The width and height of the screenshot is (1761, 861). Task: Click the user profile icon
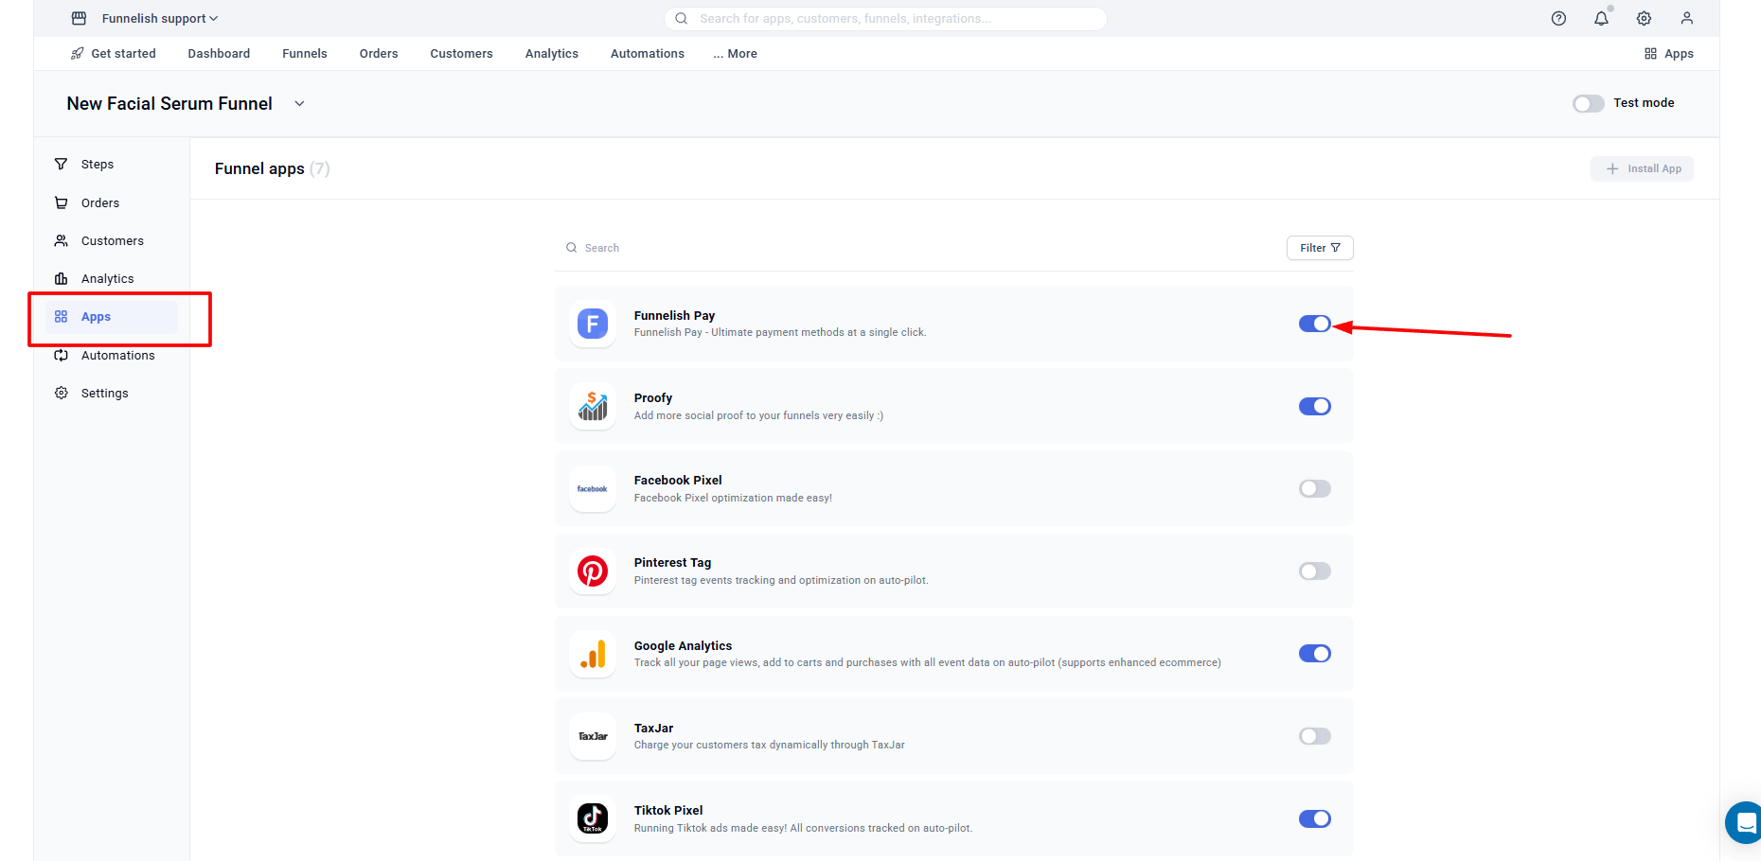1686,18
